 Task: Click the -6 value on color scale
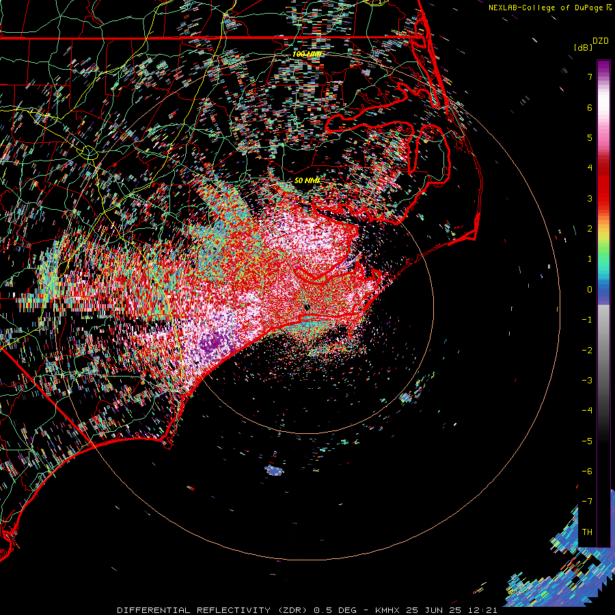tap(587, 471)
